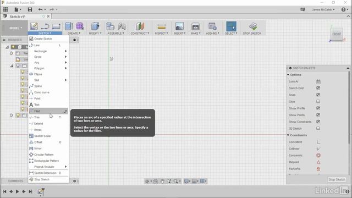Click the Line tool toolbar icon
Image resolution: width=352 pixels, height=198 pixels.
click(45, 26)
